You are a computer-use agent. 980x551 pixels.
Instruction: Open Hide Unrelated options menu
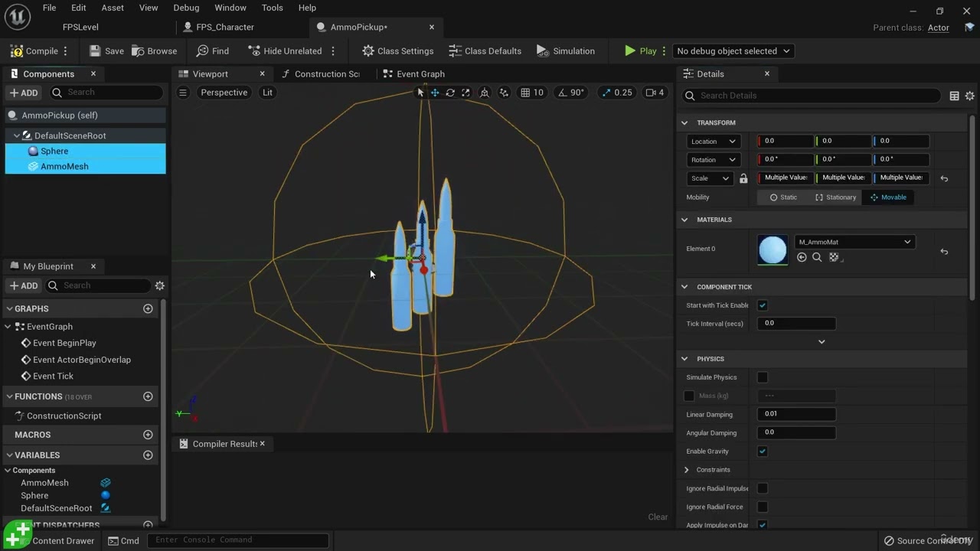332,51
